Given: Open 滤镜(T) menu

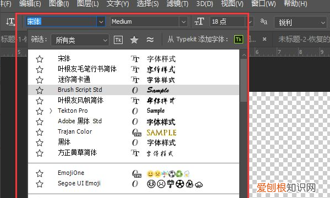Looking at the screenshot, I should pyautogui.click(x=178, y=4).
